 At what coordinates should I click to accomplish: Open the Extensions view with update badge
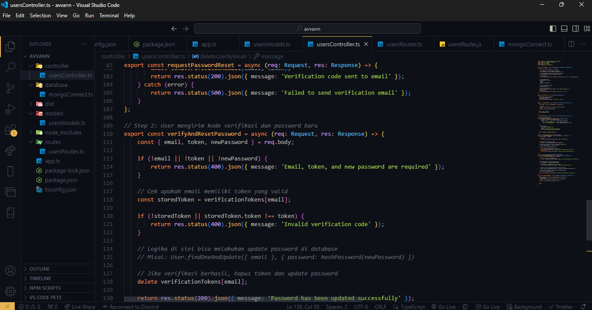point(10,130)
